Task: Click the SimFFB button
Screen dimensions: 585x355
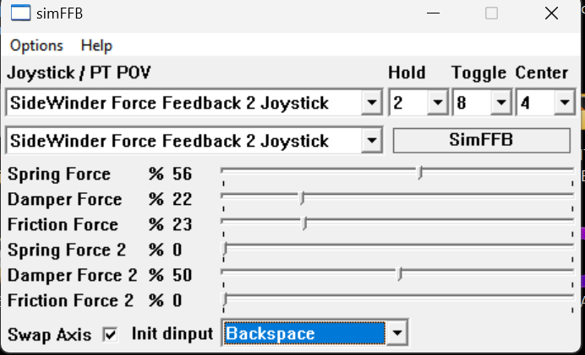Action: pos(481,140)
